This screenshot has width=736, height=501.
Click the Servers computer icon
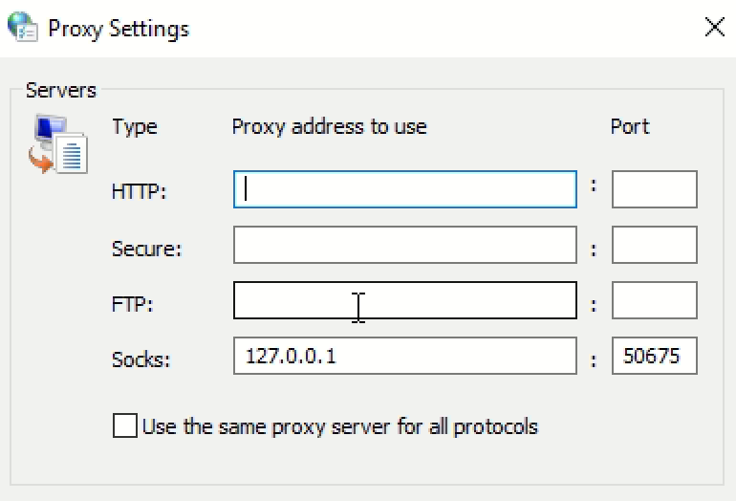pyautogui.click(x=57, y=144)
